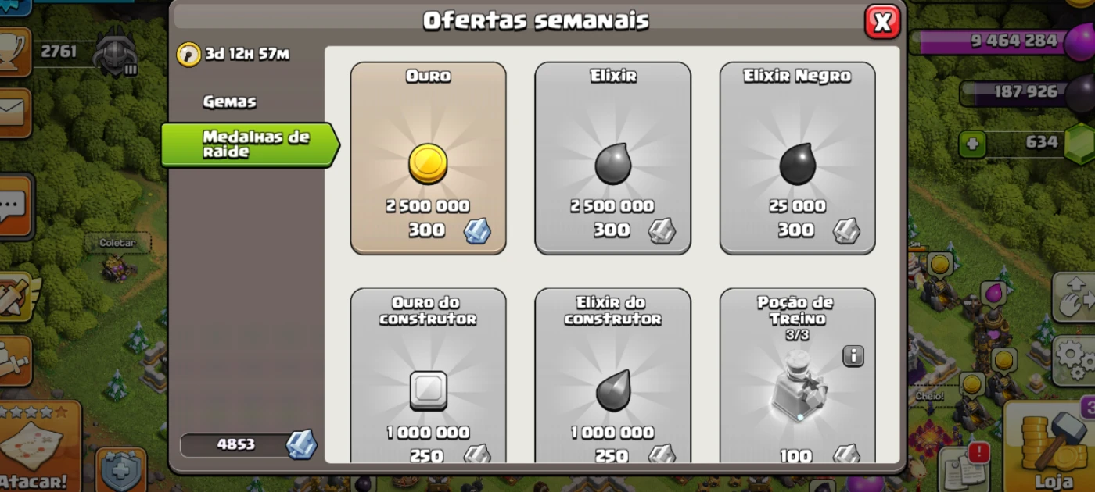Screen dimensions: 1095x492
Task: Switch to the Gemas tab
Action: click(229, 102)
